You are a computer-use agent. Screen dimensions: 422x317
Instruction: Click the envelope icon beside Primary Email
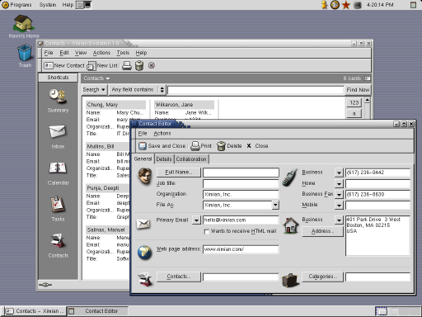[x=143, y=224]
